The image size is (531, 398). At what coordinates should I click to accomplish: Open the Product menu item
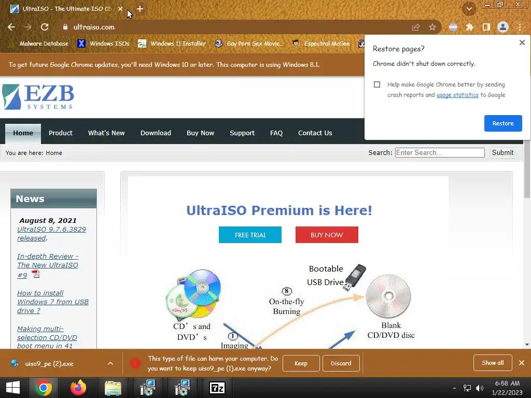pos(61,133)
